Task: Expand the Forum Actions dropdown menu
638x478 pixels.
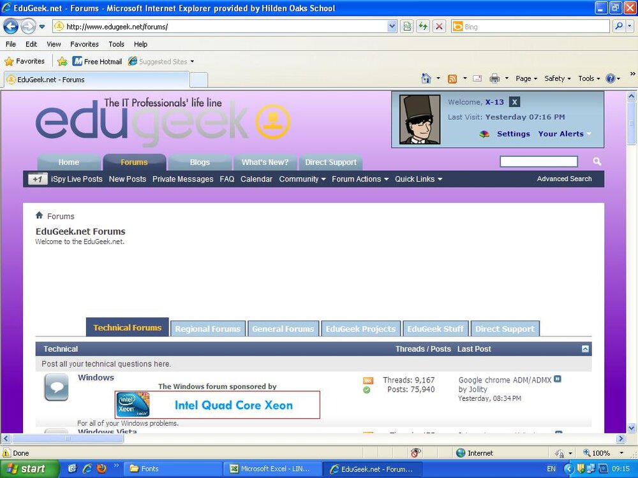Action: coord(360,179)
